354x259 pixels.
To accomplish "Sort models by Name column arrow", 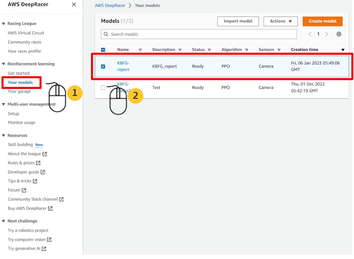I will pos(140,50).
